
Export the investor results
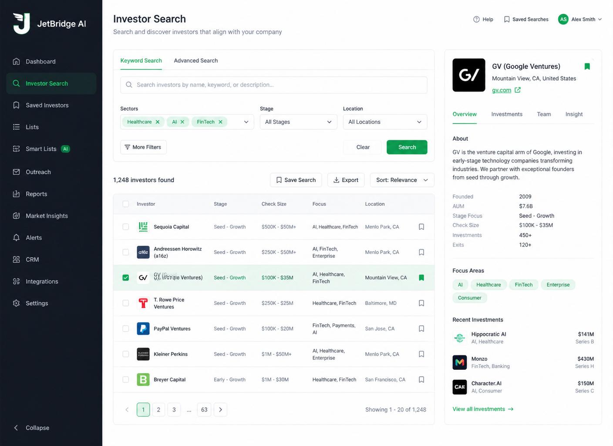coord(346,180)
